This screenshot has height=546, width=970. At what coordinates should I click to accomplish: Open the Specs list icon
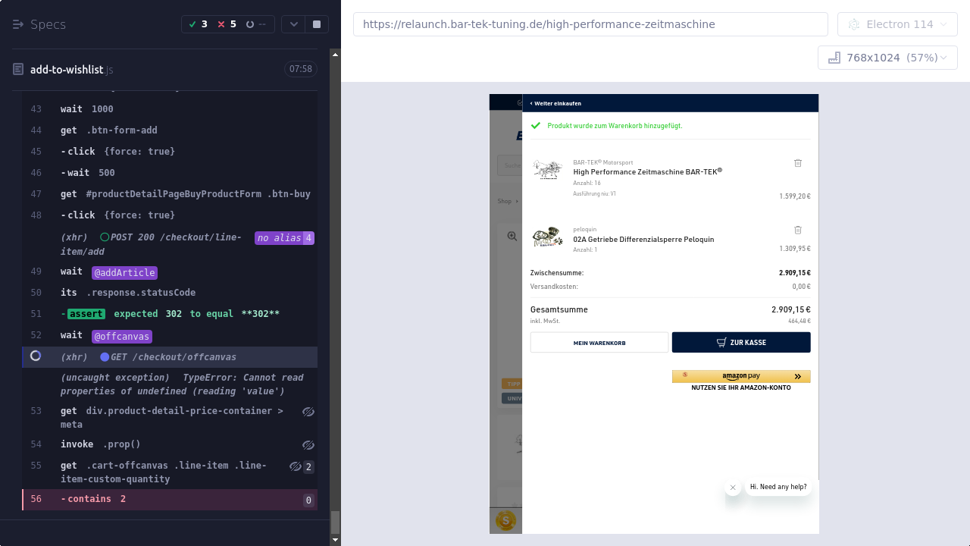tap(18, 24)
